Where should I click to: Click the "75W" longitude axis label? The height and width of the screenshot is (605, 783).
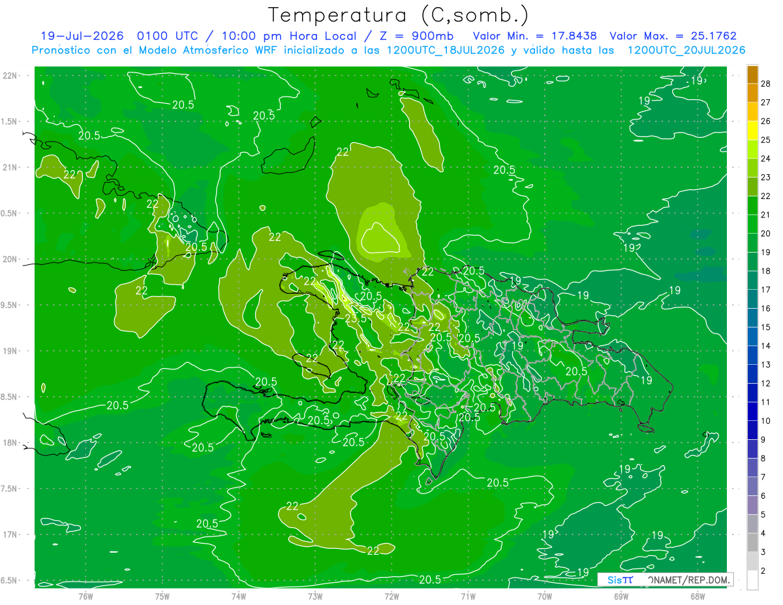(x=162, y=596)
